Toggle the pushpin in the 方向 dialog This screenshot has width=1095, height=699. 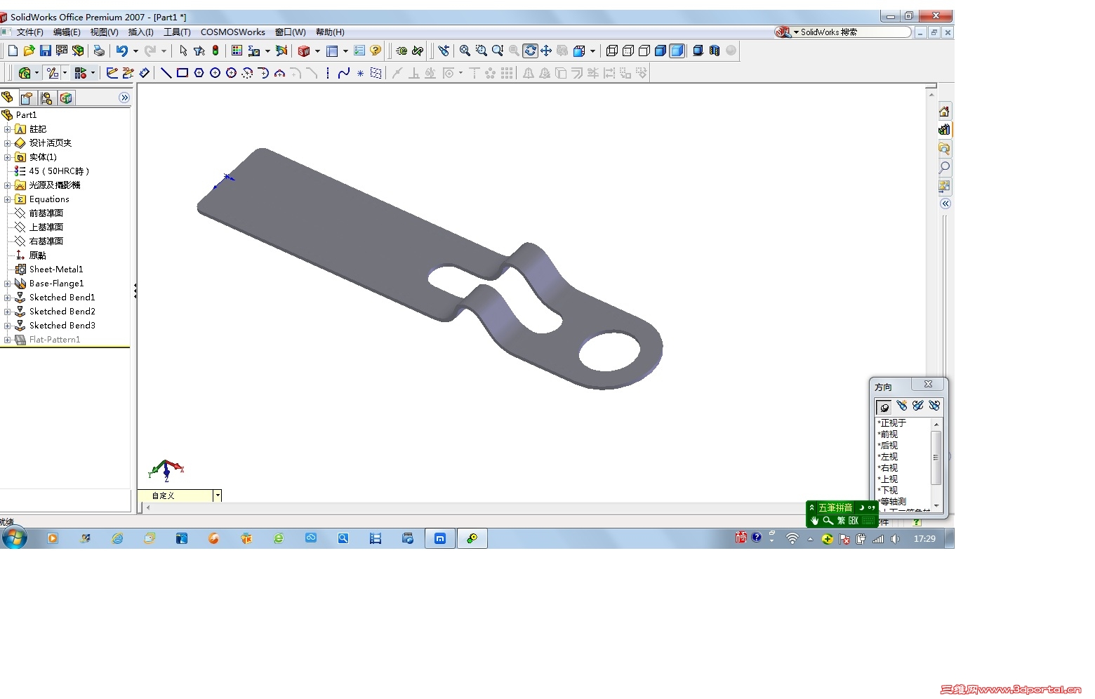click(x=884, y=406)
